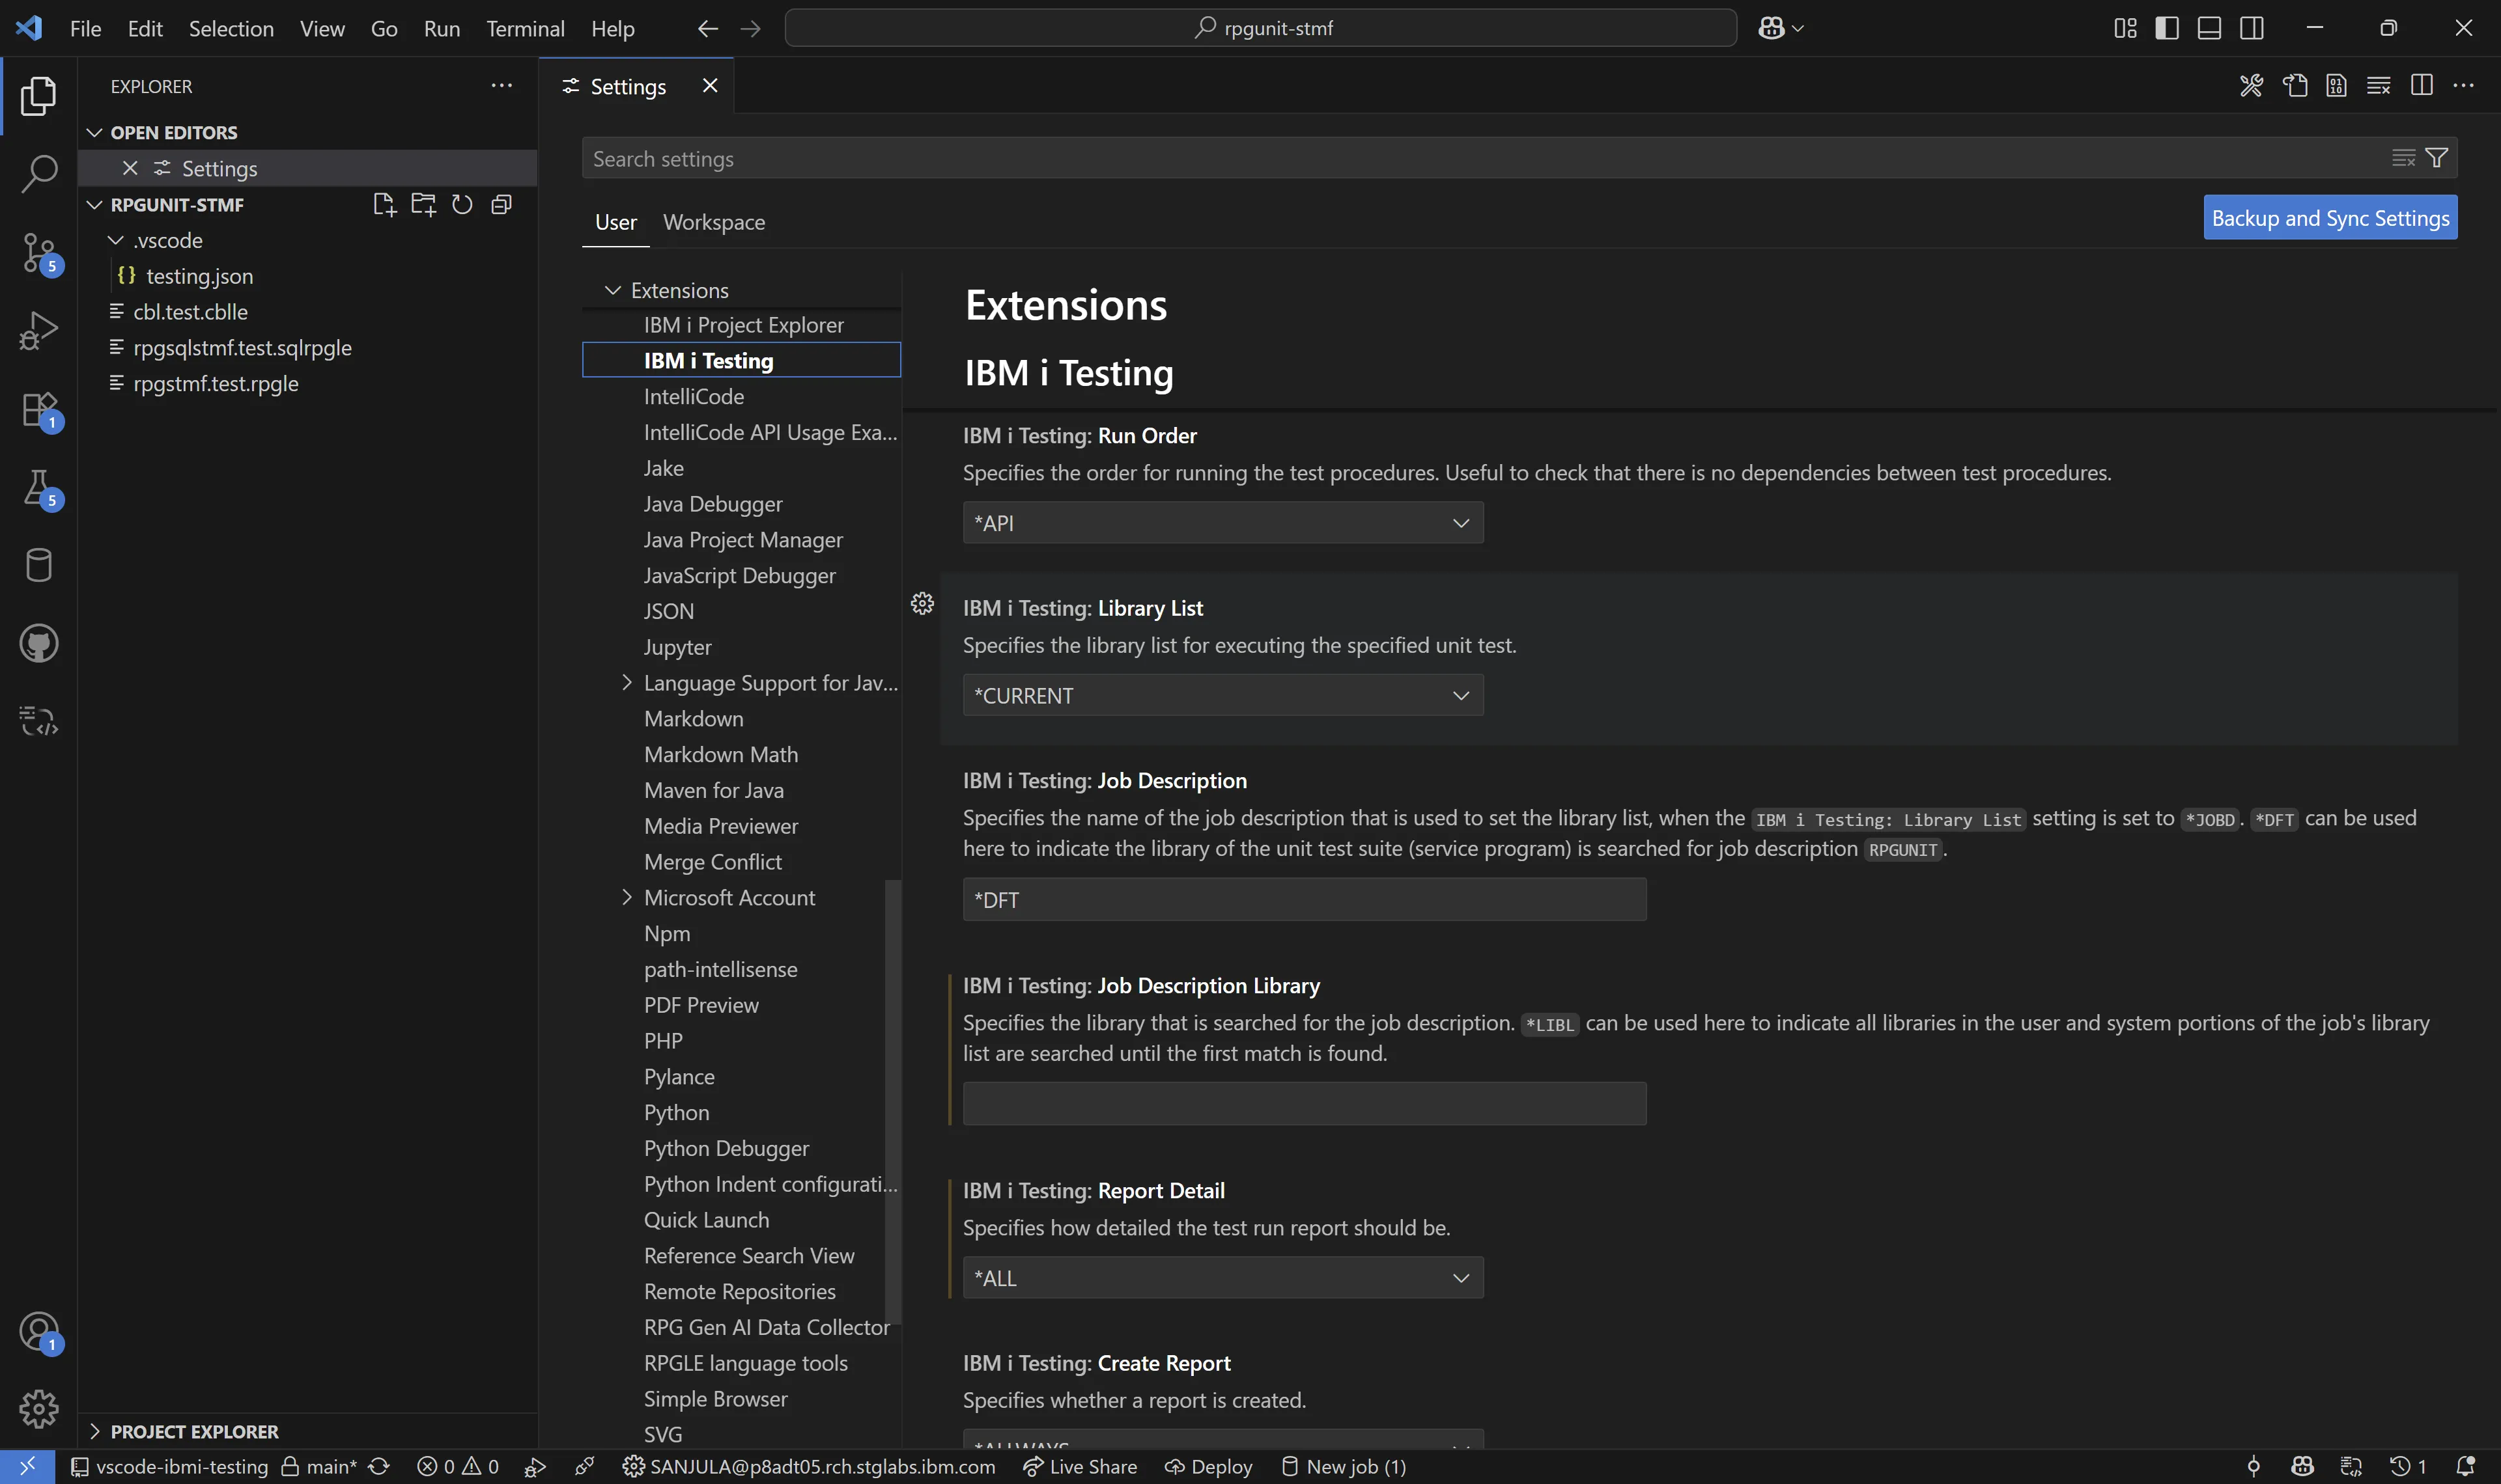Image resolution: width=2501 pixels, height=1484 pixels.
Task: Open the Explorer views more-actions ellipsis
Action: (502, 86)
